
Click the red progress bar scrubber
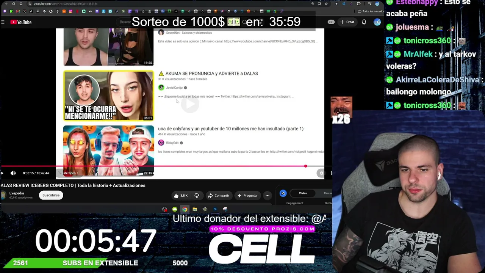click(x=305, y=166)
